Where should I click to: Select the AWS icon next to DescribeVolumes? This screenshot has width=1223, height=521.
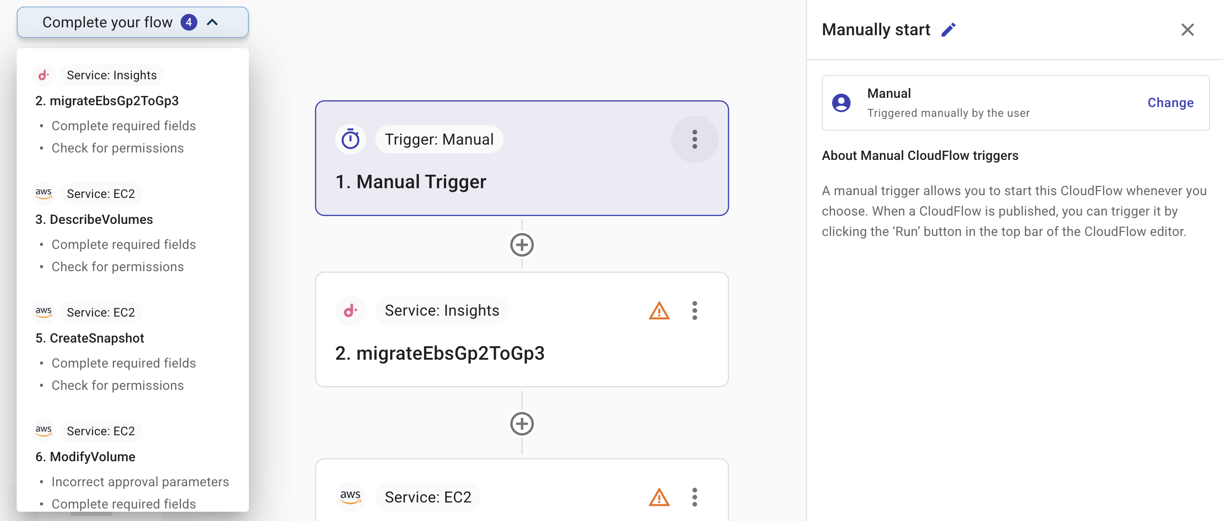pos(43,192)
